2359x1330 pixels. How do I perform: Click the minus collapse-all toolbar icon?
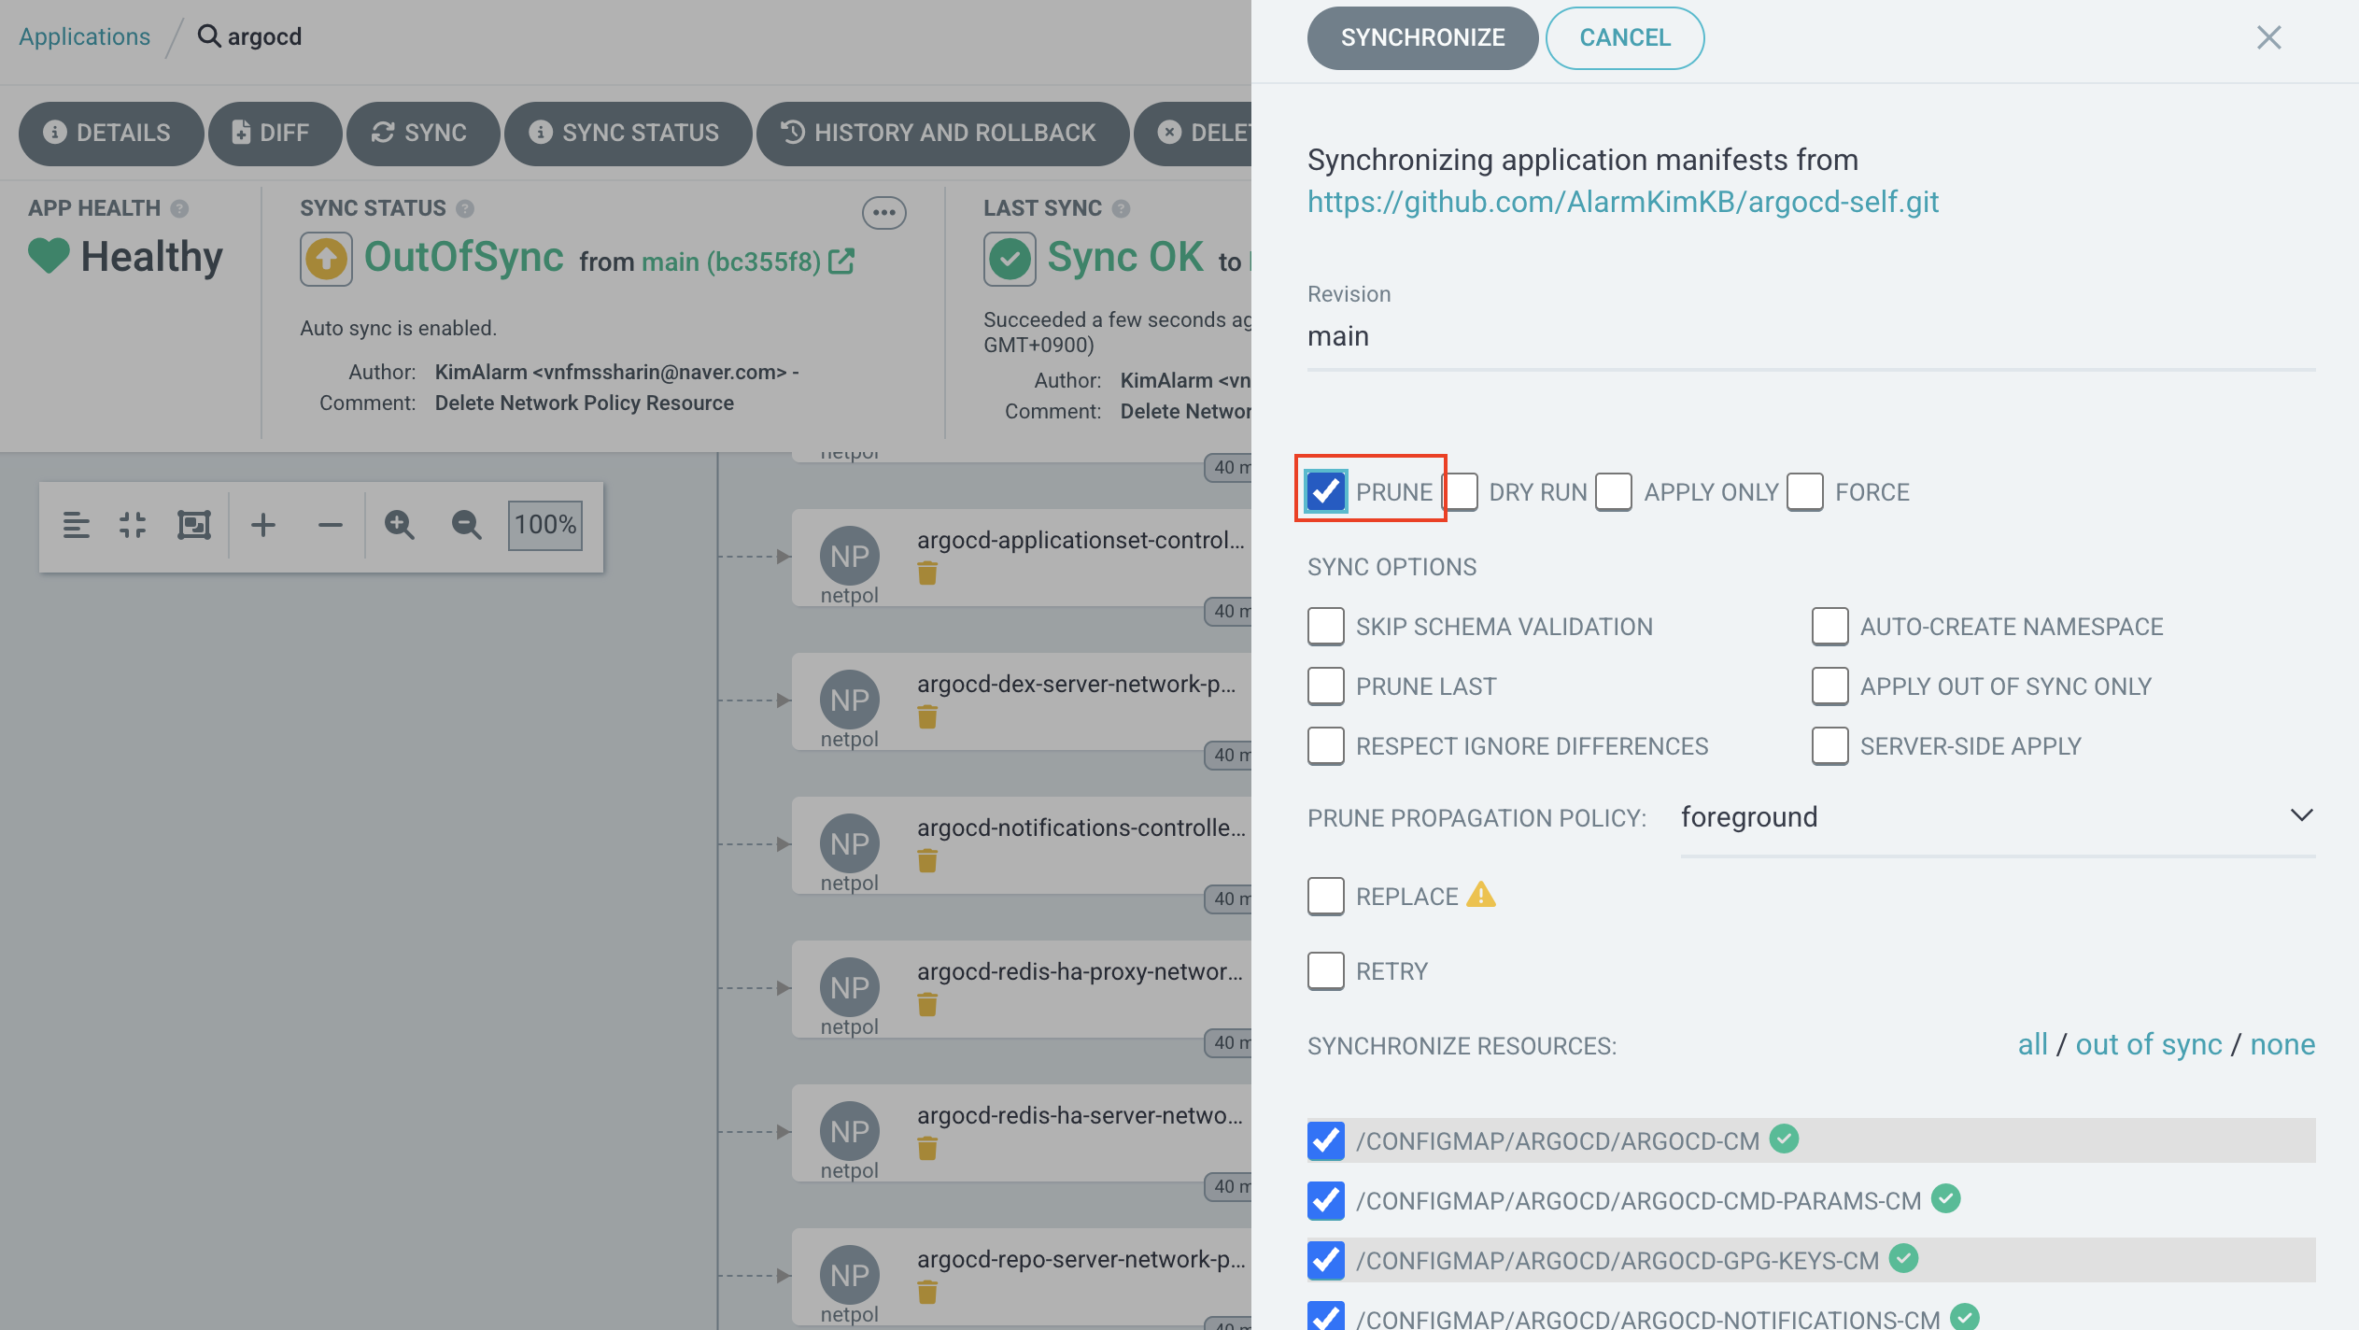330,525
